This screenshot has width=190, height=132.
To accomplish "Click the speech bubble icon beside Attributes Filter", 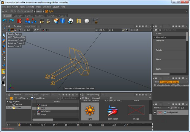I will (156, 30).
